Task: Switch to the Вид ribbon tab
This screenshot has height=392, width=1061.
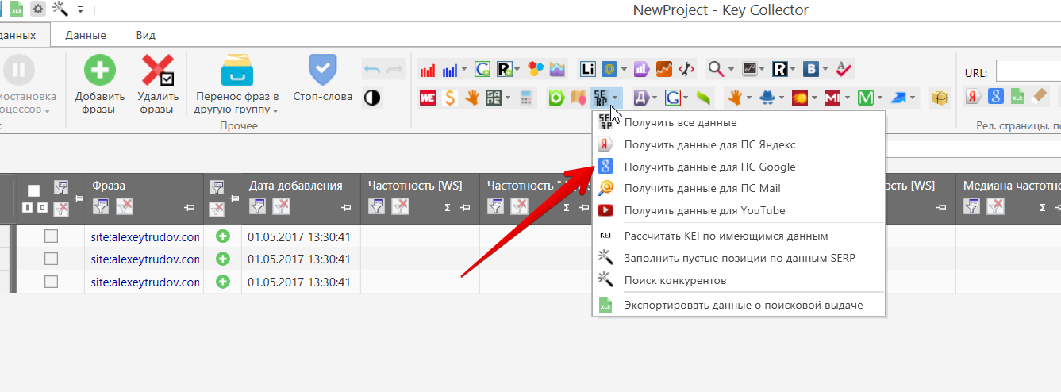Action: pyautogui.click(x=145, y=35)
